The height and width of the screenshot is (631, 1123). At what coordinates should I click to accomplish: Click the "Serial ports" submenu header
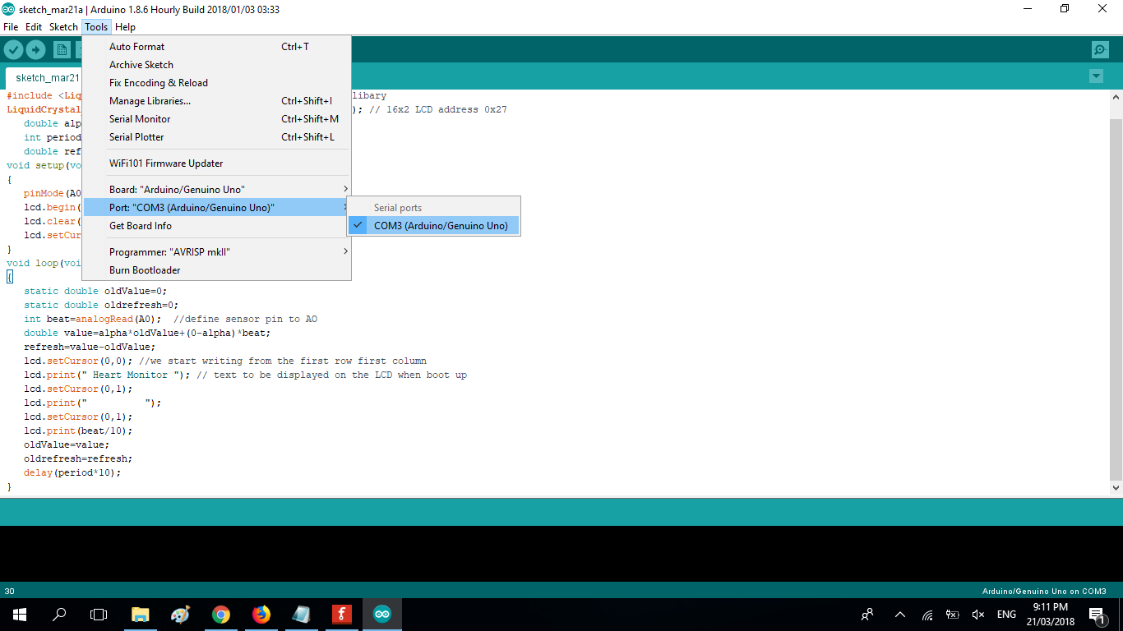tap(398, 208)
